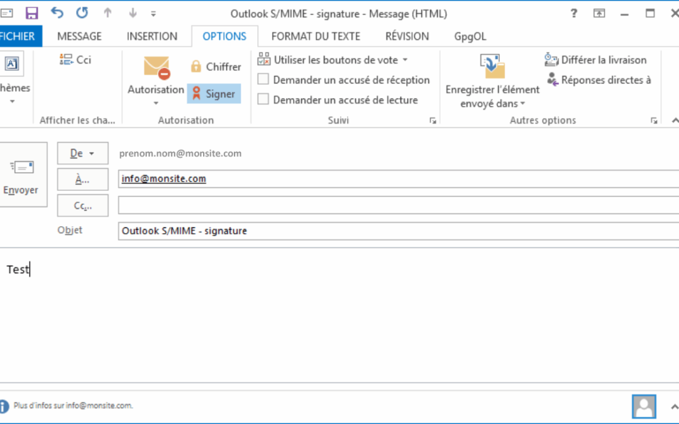Click Réponses directes à
The image size is (679, 424).
coord(599,80)
